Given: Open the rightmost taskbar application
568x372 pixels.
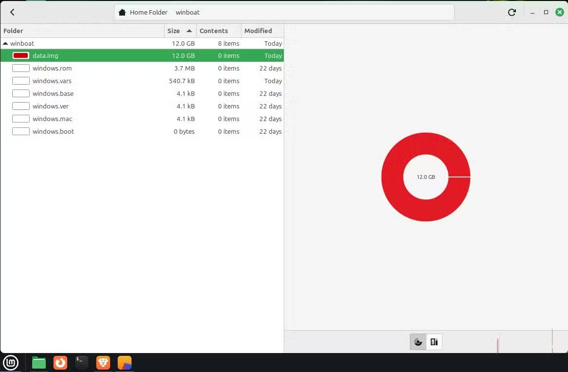Looking at the screenshot, I should [124, 362].
